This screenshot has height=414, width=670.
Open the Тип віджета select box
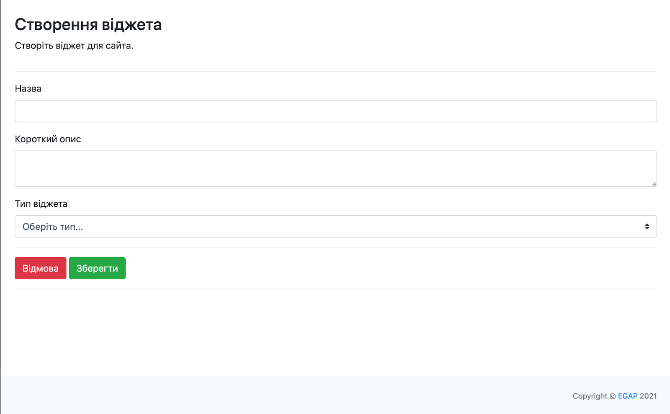[x=335, y=226]
